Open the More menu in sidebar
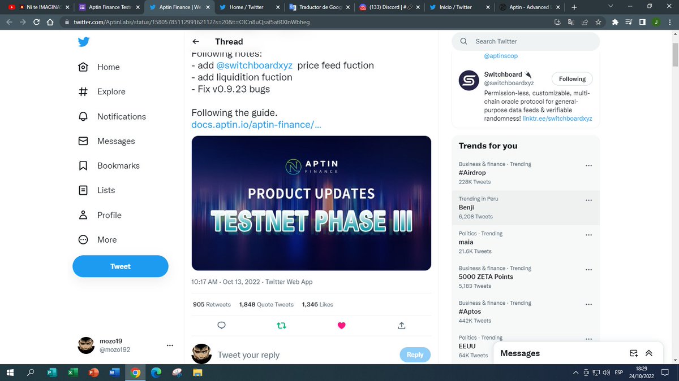 coord(97,239)
